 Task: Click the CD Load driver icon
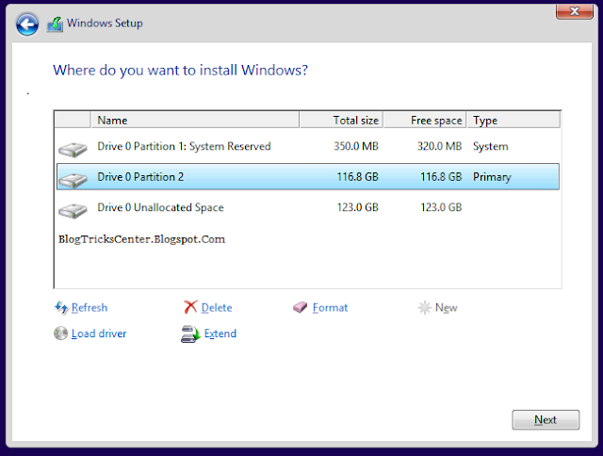point(60,334)
